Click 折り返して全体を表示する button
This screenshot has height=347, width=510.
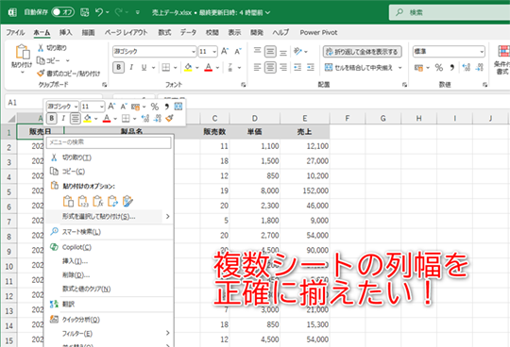pos(363,52)
